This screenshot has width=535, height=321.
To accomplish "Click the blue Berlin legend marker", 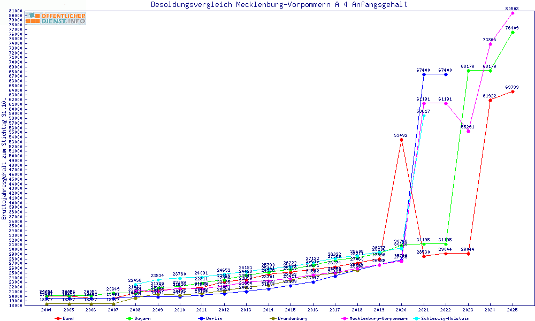I will coord(201,318).
